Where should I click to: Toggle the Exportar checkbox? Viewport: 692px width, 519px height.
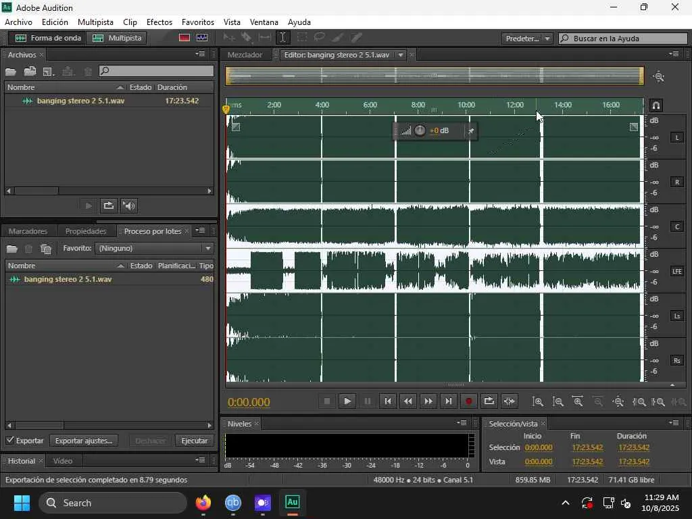10,441
